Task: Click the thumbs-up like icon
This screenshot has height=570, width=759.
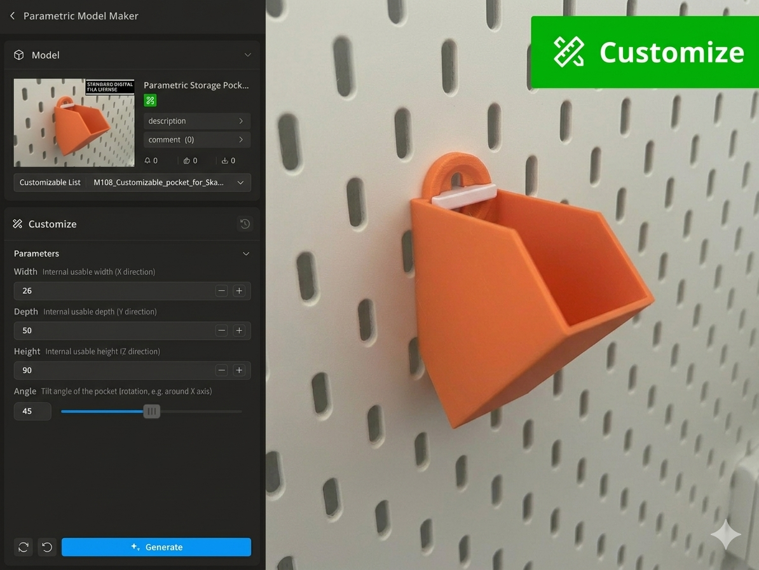Action: [x=186, y=161]
